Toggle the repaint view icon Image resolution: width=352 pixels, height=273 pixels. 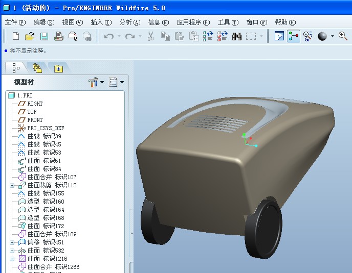[279, 36]
